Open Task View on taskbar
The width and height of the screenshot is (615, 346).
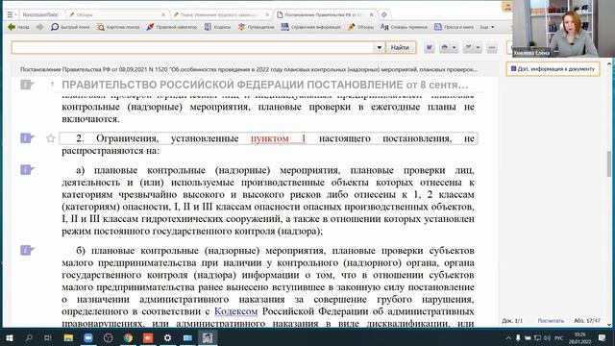[48, 337]
